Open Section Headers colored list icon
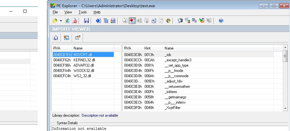290x131 pixels. (x=113, y=21)
